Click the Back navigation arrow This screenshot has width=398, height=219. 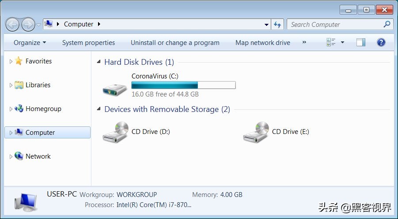[12, 24]
